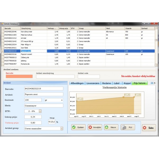Screen dimensions: 159x159
Task: Click the green plus Nieuw icon
Action: click(107, 127)
